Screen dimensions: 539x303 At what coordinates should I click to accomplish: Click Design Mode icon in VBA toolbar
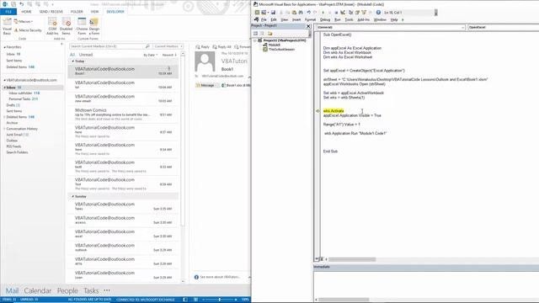point(343,13)
